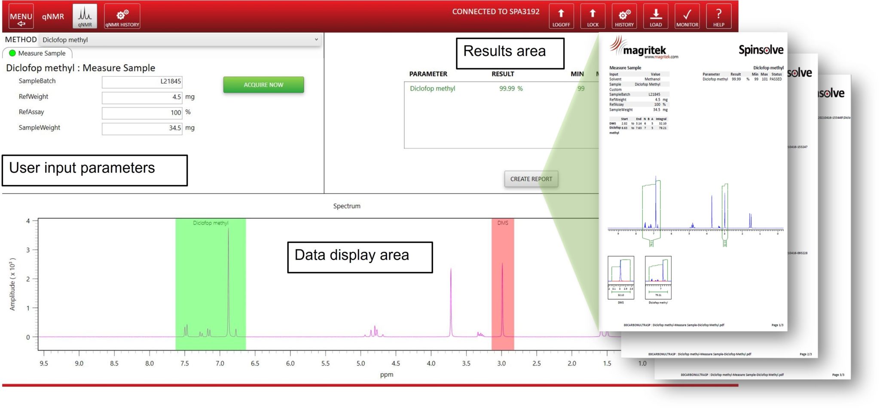Edit the RefAssay value
Image resolution: width=880 pixels, height=408 pixels.
coord(142,112)
